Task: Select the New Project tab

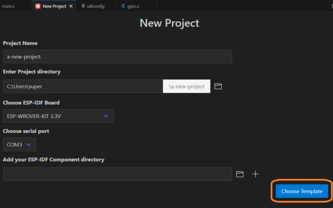Action: 54,6
